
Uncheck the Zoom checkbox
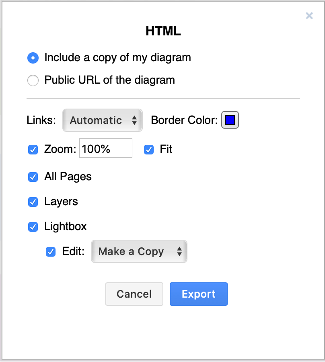point(33,150)
